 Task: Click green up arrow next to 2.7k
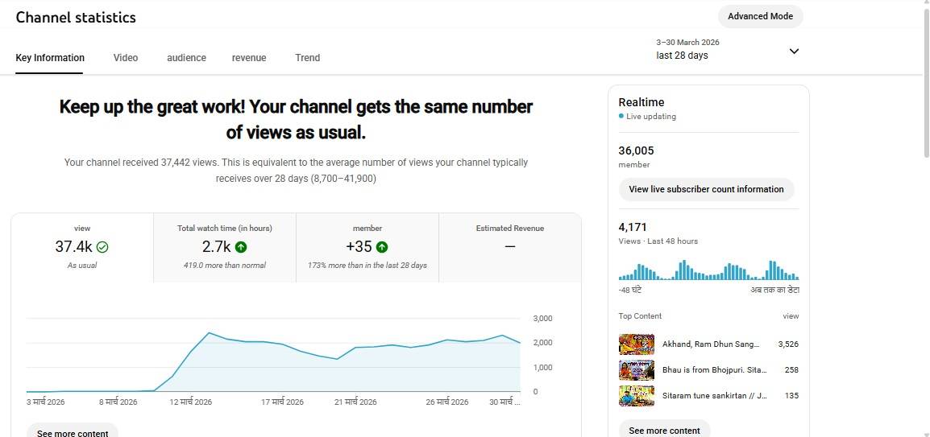242,247
